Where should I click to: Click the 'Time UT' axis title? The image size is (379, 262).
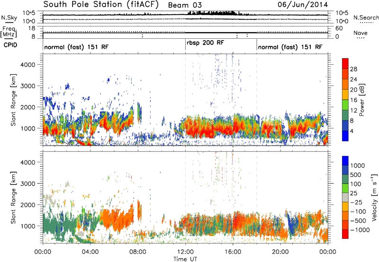(185, 259)
